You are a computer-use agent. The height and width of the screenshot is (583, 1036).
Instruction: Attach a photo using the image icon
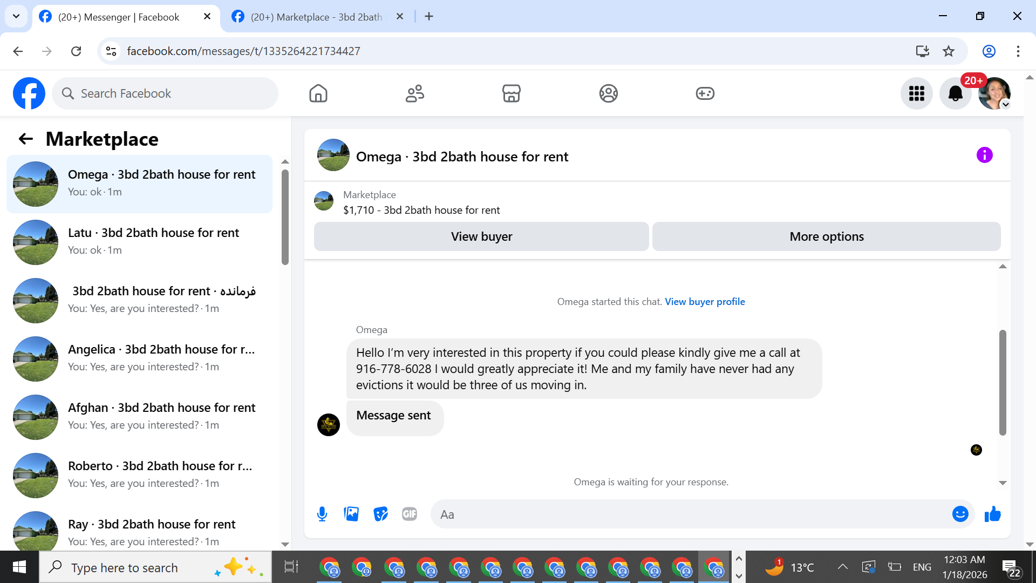(x=351, y=514)
